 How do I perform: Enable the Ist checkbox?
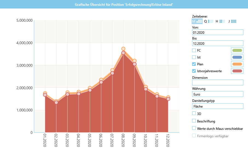[194, 57]
